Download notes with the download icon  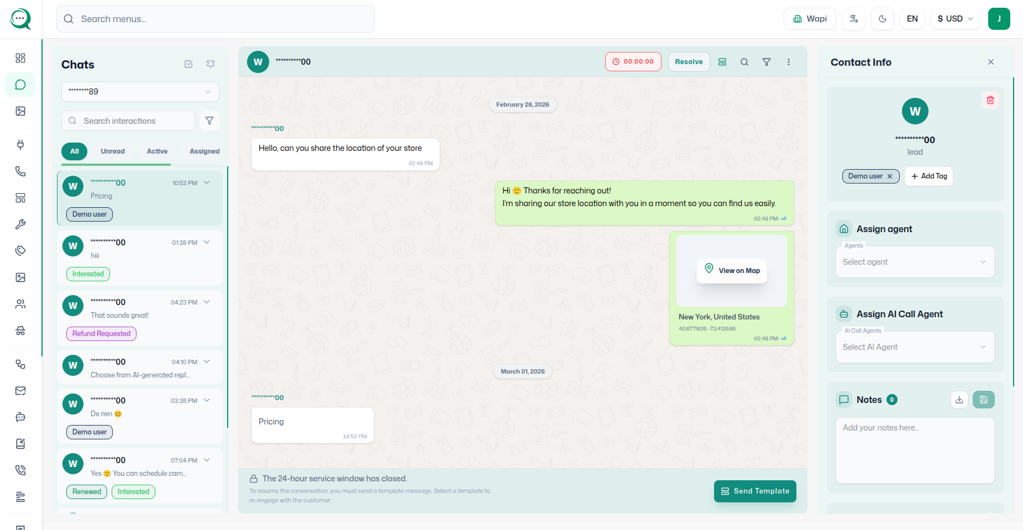[x=959, y=400]
